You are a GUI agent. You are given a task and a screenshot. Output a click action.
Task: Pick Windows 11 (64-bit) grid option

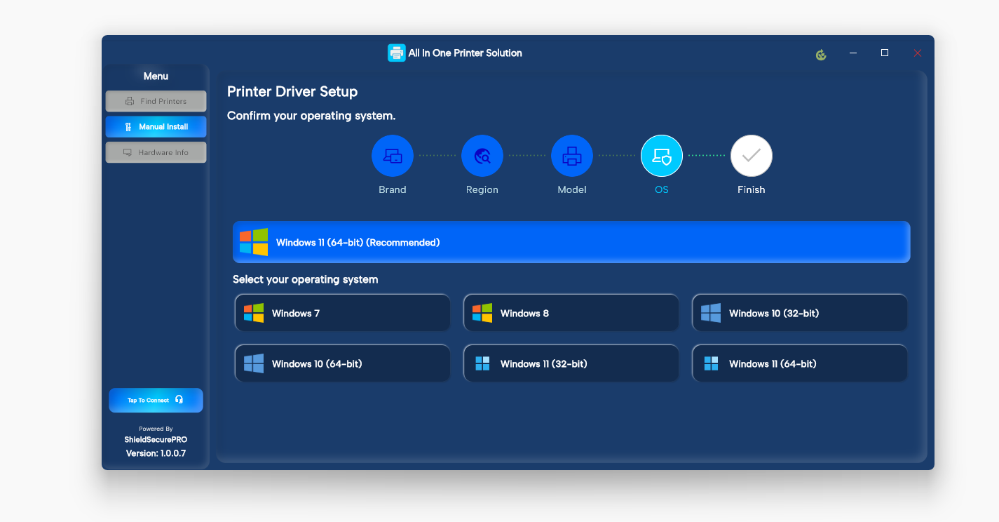[x=799, y=363]
